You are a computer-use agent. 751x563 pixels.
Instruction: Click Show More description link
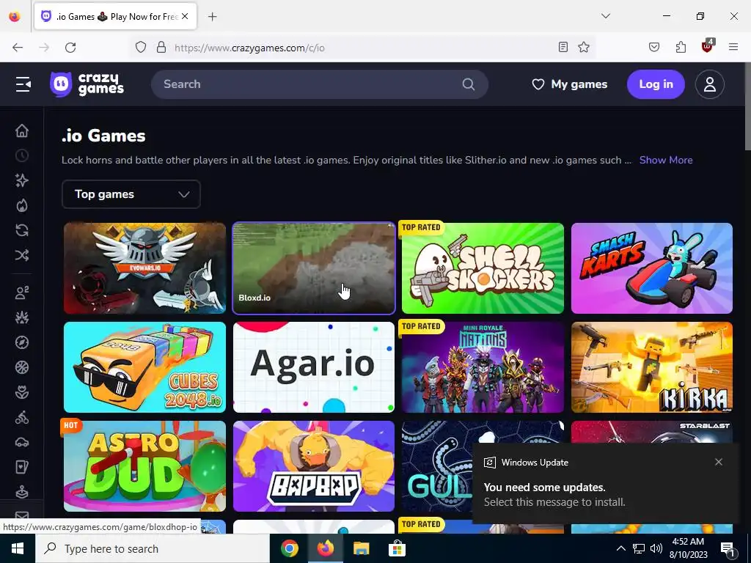(x=666, y=160)
